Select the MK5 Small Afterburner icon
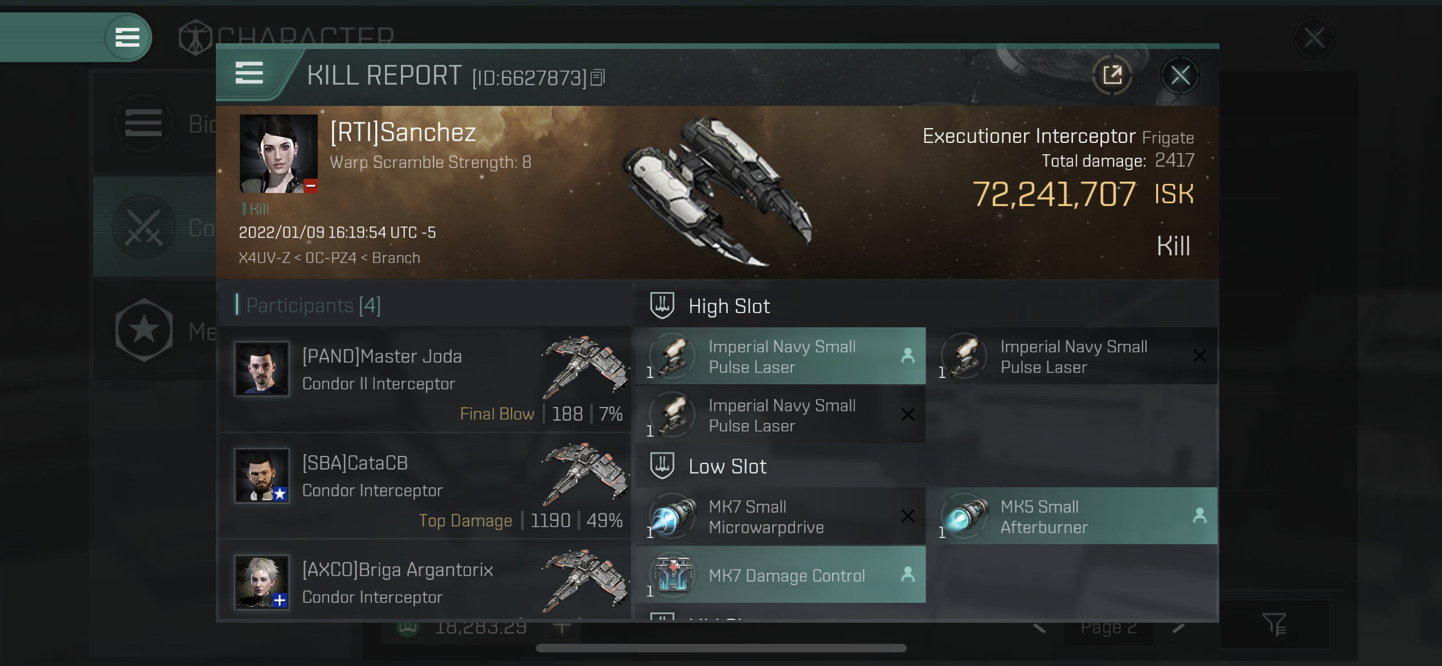Image resolution: width=1442 pixels, height=666 pixels. pos(965,515)
